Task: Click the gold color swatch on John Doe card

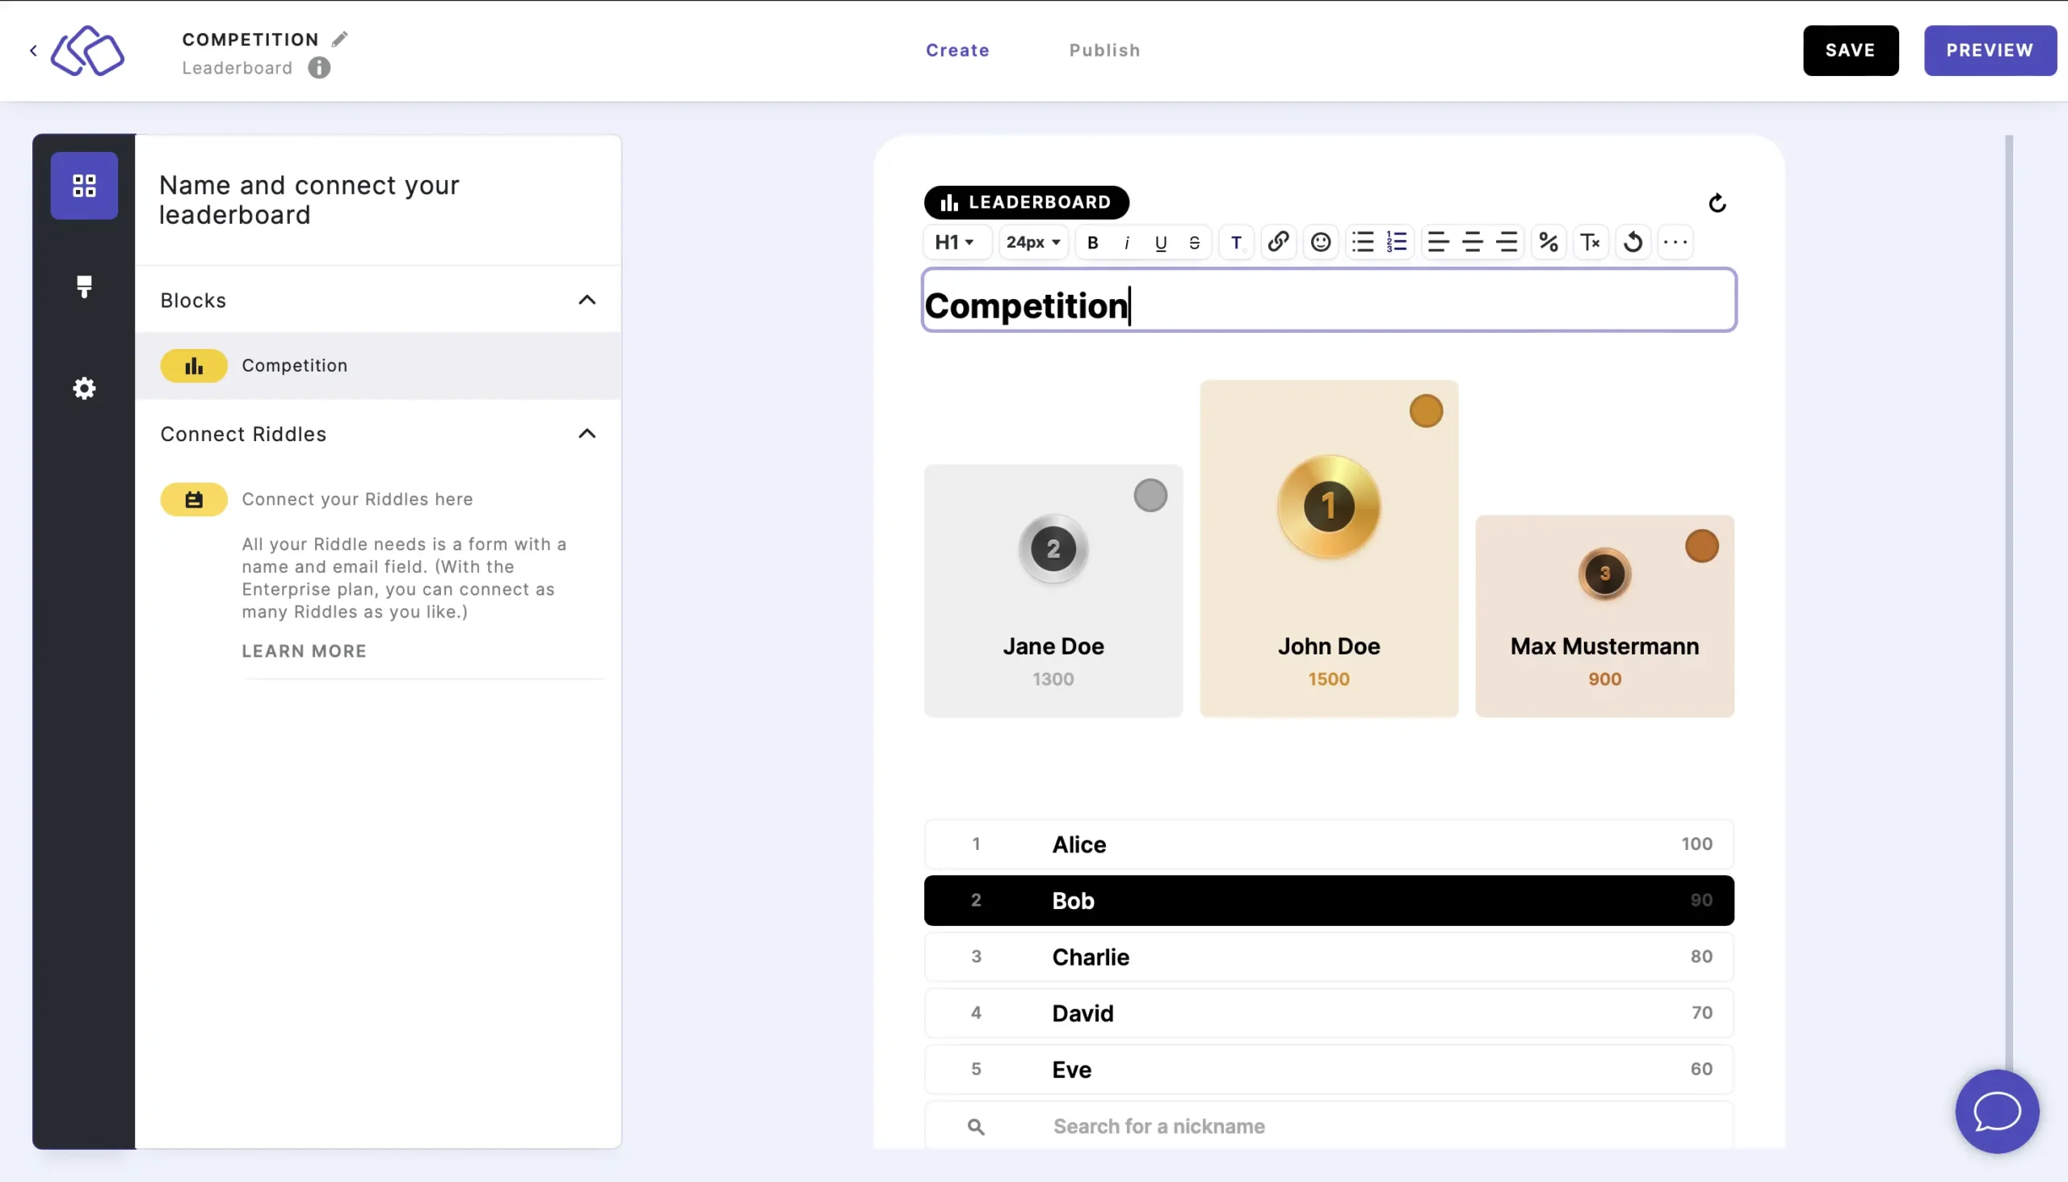Action: pos(1425,410)
